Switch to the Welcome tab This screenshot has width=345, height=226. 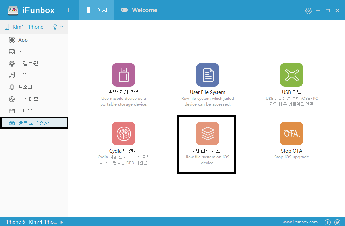[x=139, y=10]
